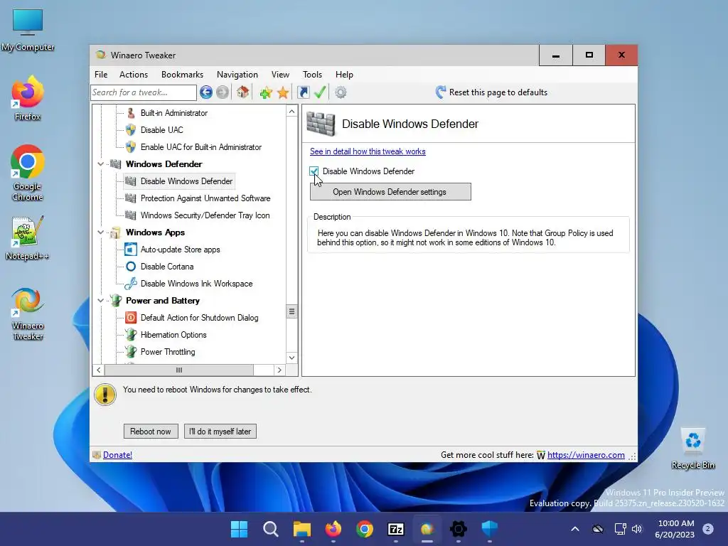
Task: Collapse the Power and Battery category
Action: [101, 301]
